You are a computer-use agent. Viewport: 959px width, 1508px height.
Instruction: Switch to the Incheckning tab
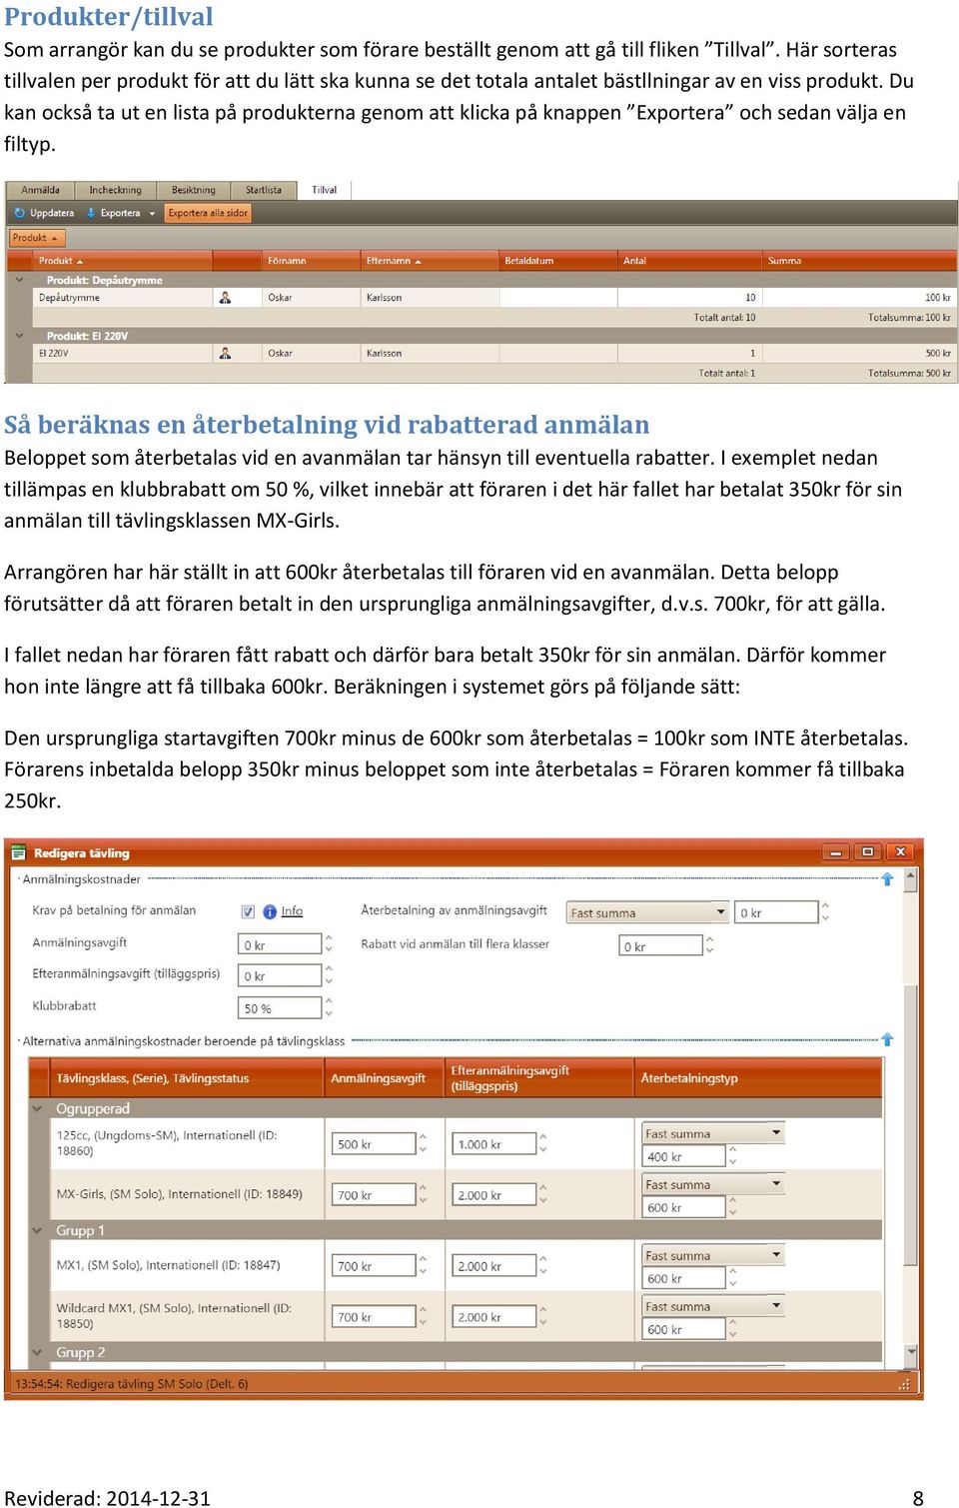115,190
